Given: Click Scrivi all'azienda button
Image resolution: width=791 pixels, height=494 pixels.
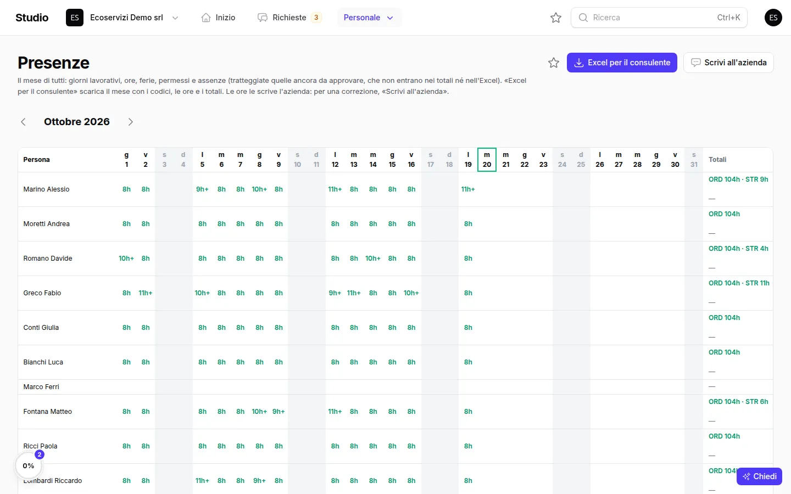Looking at the screenshot, I should [728, 63].
